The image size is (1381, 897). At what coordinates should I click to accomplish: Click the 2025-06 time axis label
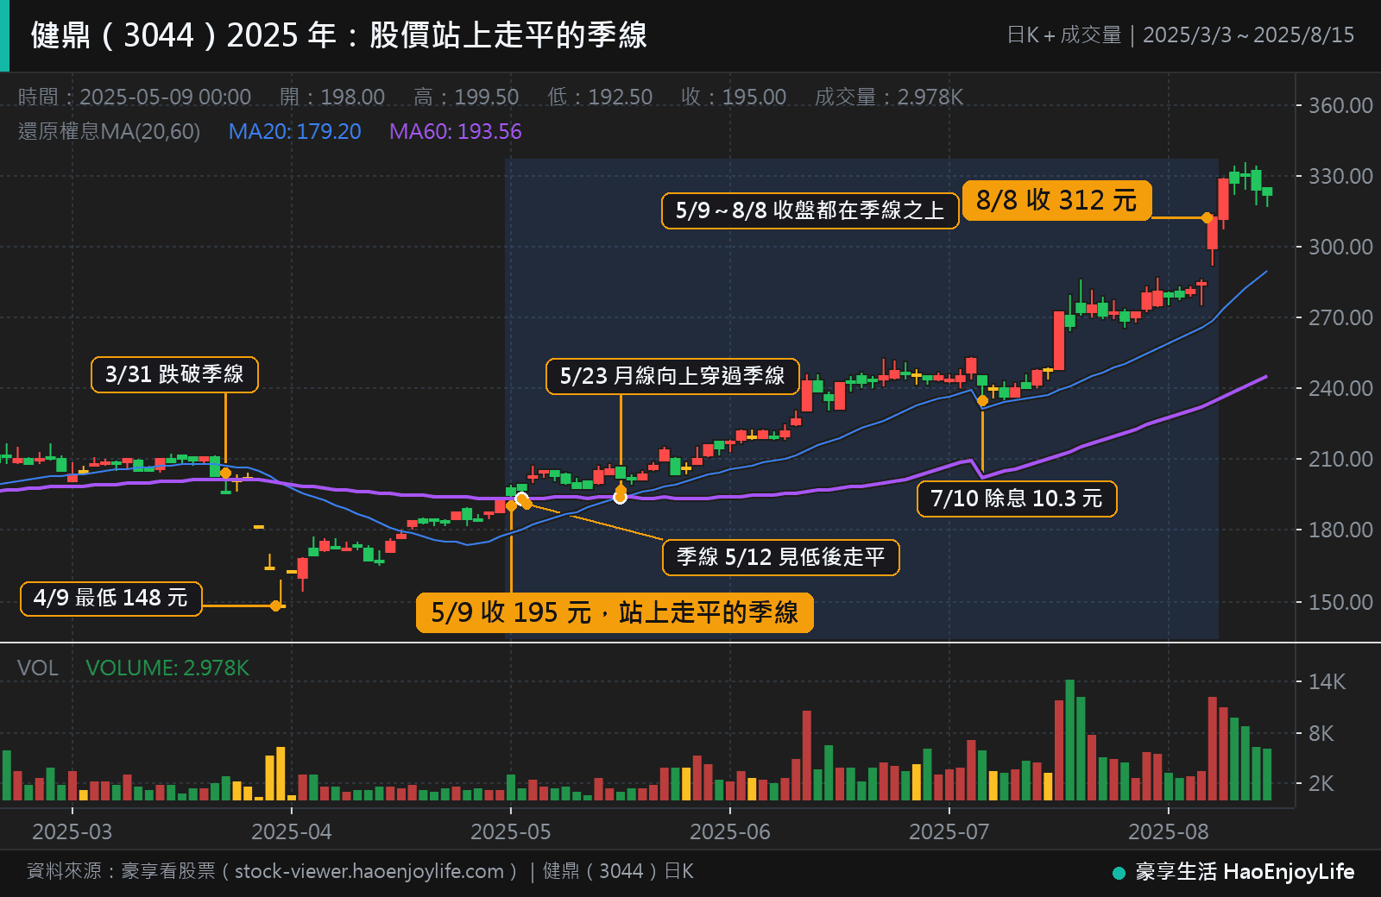click(729, 831)
